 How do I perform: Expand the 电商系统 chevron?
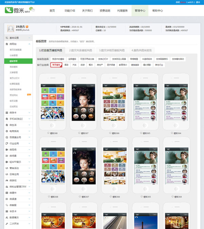pos(29,131)
